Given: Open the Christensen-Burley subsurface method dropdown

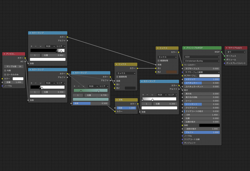Looking at the screenshot, I should coord(202,61).
